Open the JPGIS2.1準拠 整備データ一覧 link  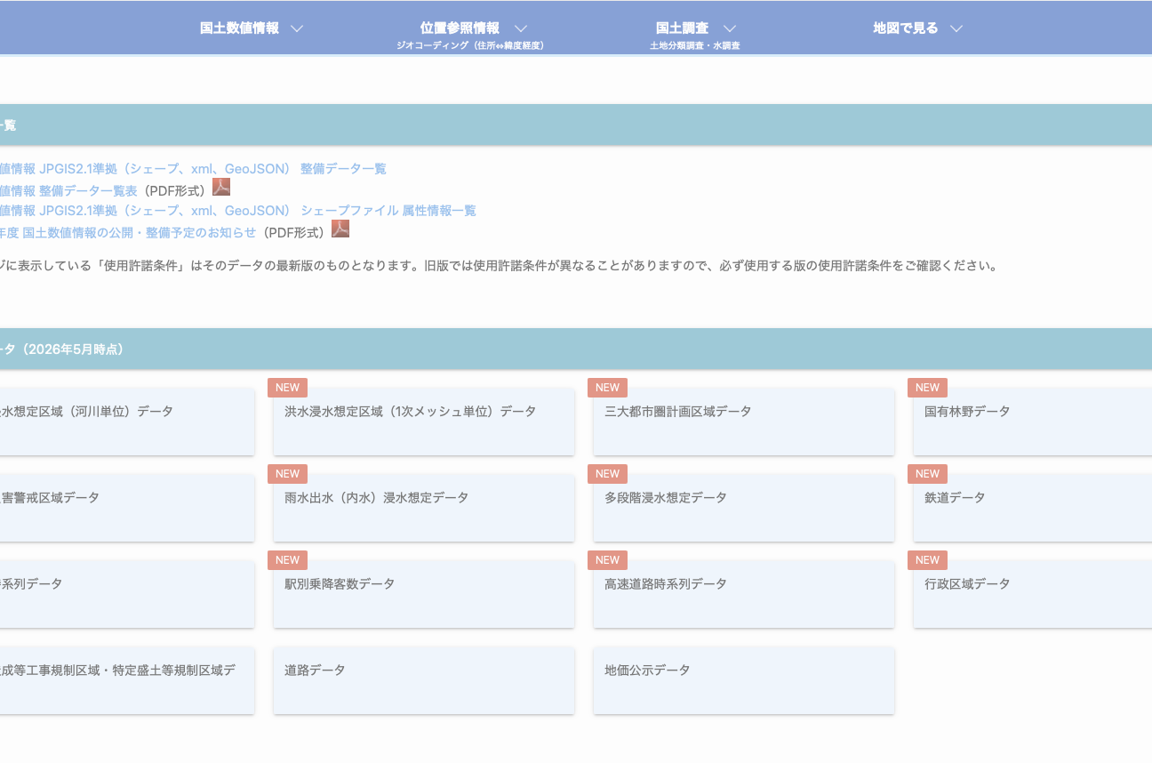tap(193, 169)
